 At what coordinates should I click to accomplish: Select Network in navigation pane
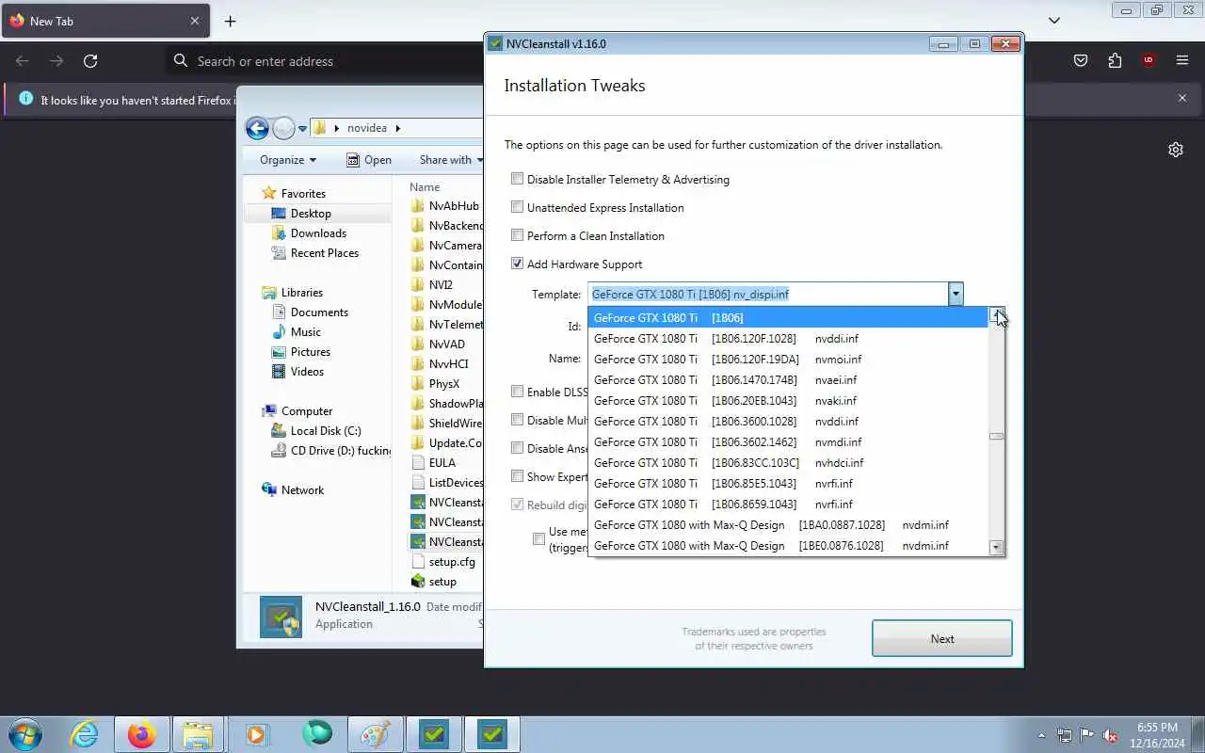pyautogui.click(x=293, y=489)
